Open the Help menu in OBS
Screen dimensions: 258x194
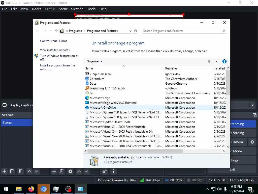click(103, 9)
